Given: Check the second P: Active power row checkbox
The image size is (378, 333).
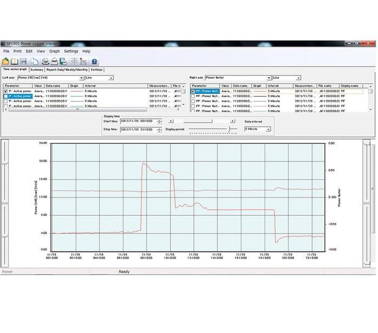Looking at the screenshot, I should click(x=6, y=97).
